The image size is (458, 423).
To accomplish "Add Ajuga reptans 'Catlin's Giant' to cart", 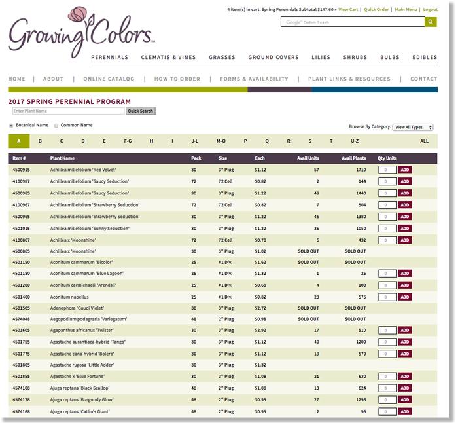I will pos(404,412).
